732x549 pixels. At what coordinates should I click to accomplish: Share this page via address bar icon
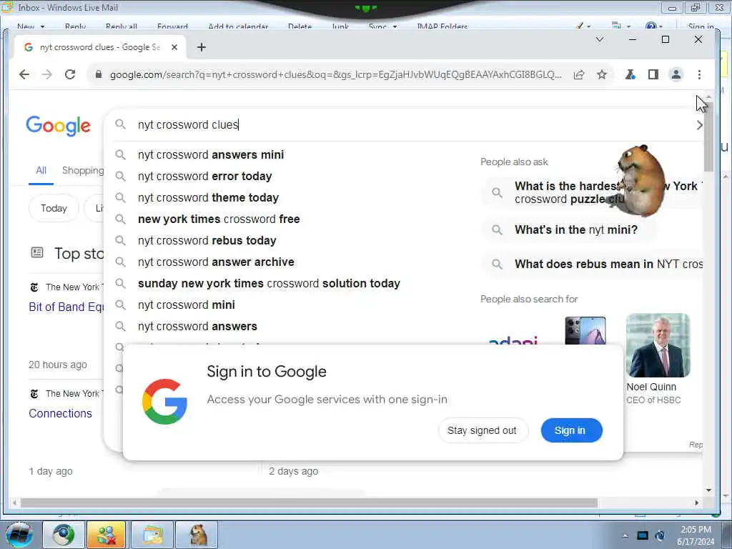[579, 74]
